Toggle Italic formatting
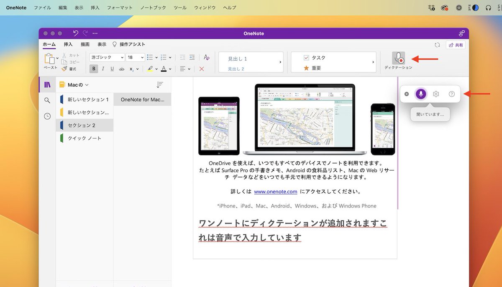The image size is (502, 287). (x=103, y=69)
